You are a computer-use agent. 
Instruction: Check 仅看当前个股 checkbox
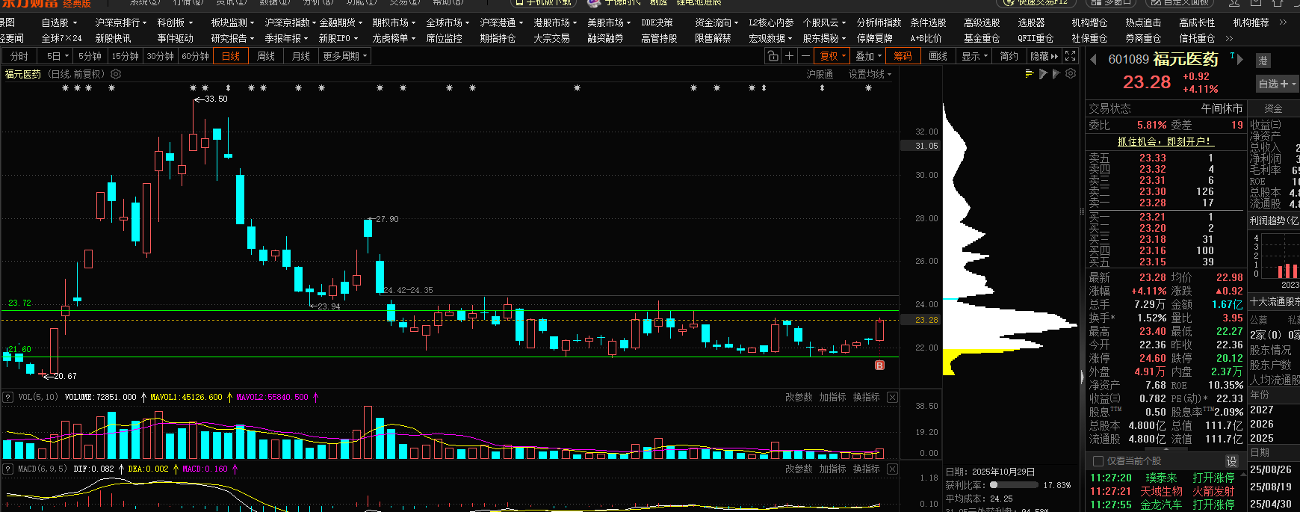pos(1098,460)
